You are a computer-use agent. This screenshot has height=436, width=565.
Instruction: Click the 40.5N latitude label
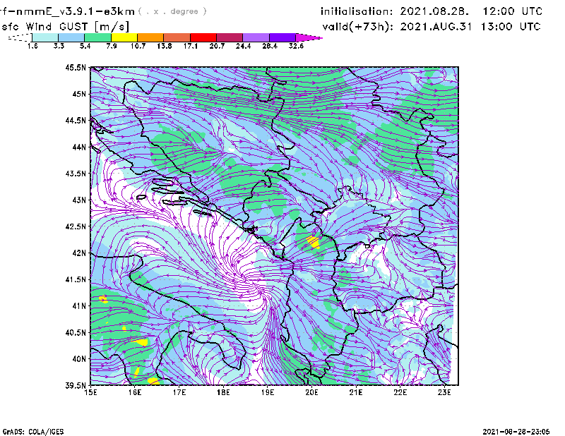click(x=76, y=332)
